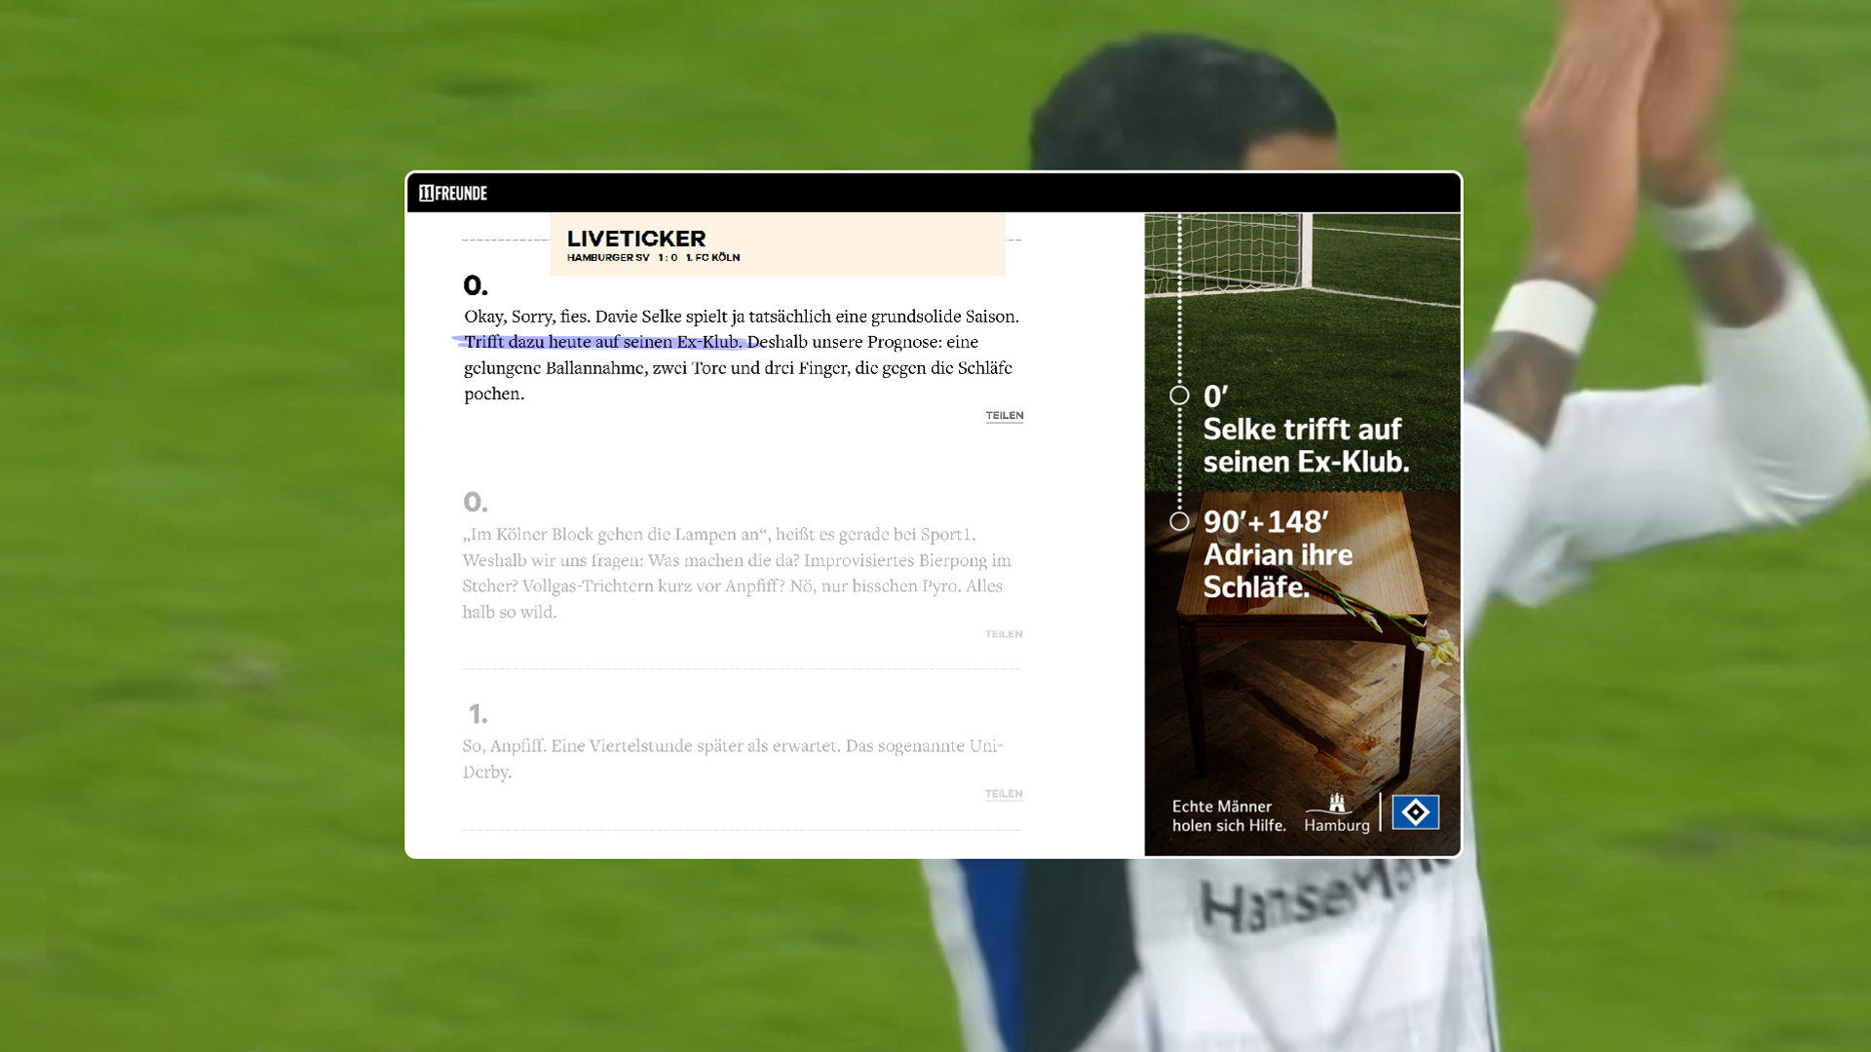This screenshot has height=1052, width=1871.
Task: Click highlighted sentence about his Ex-Klub
Action: [603, 342]
